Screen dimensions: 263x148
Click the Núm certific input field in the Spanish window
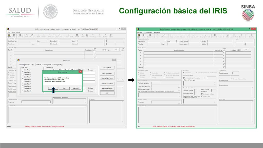point(156,41)
